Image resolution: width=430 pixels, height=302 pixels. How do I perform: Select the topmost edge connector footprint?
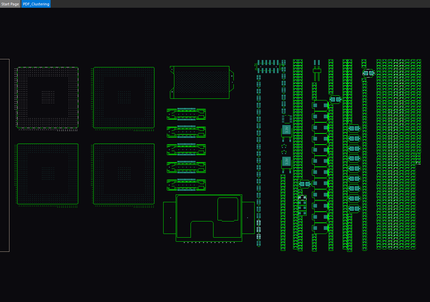pyautogui.click(x=186, y=115)
